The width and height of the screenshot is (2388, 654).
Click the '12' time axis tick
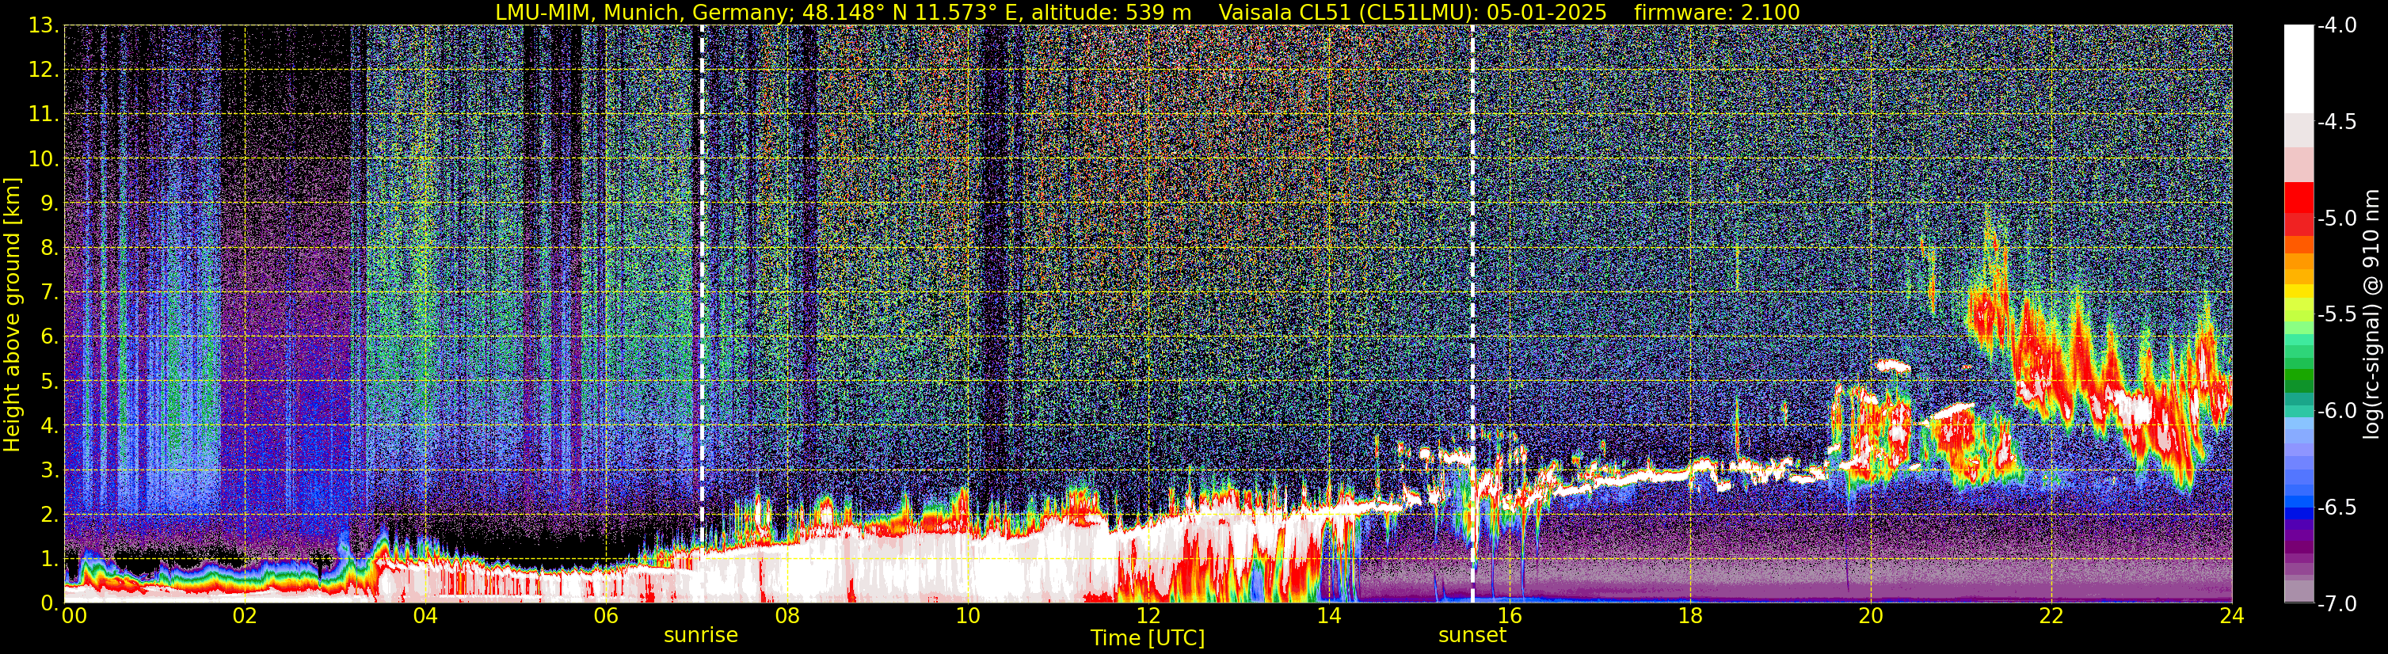click(x=1148, y=616)
